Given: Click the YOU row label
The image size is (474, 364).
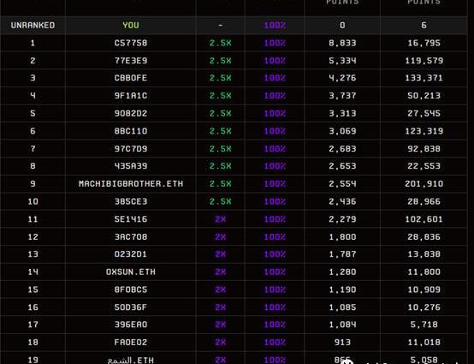Looking at the screenshot, I should coord(131,25).
